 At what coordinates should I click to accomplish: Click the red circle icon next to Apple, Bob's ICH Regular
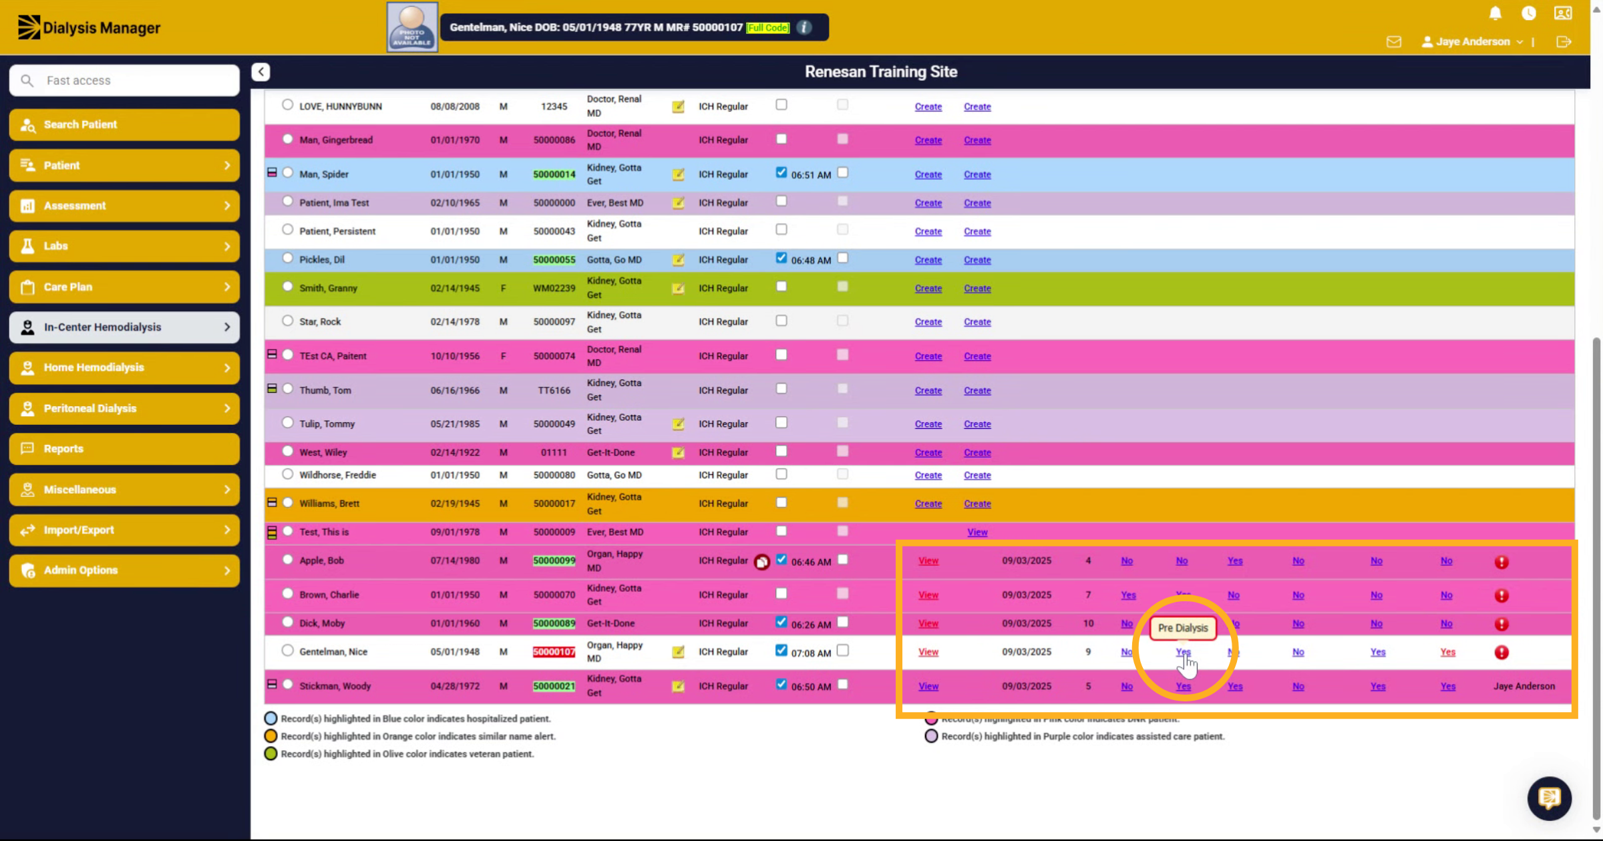coord(762,562)
